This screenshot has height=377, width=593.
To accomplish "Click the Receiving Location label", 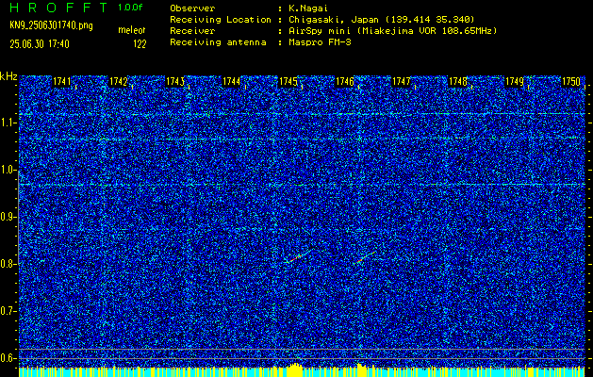I will [x=221, y=19].
